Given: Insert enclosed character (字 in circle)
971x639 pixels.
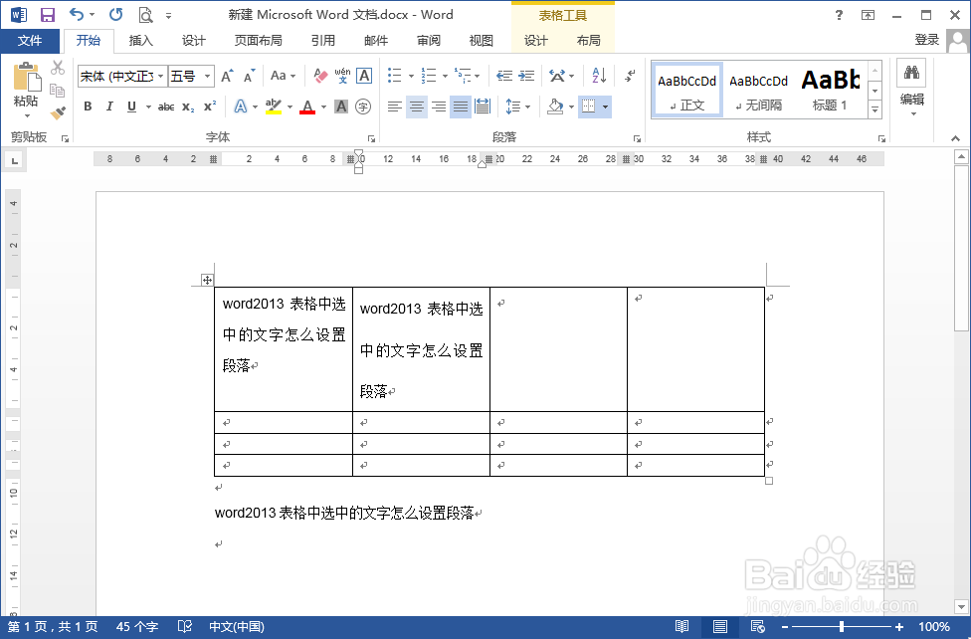Looking at the screenshot, I should click(363, 106).
